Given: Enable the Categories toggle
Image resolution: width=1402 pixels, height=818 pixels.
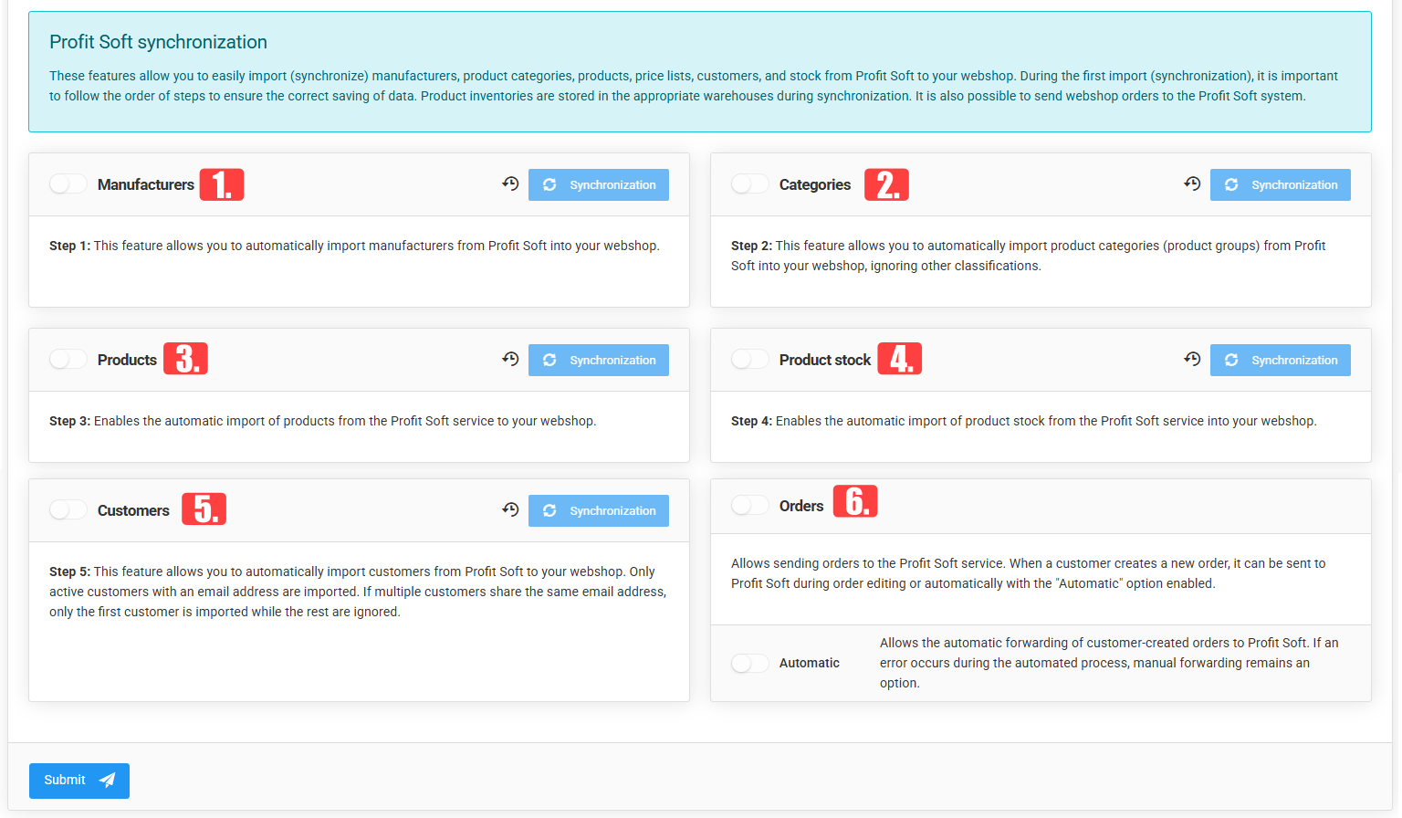Looking at the screenshot, I should [x=750, y=184].
